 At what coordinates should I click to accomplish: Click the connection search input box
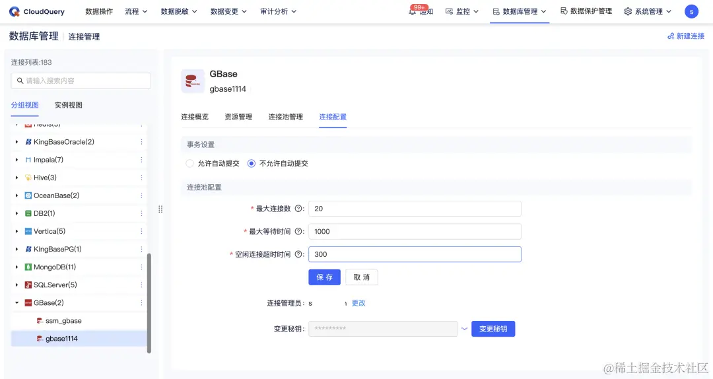tap(81, 81)
